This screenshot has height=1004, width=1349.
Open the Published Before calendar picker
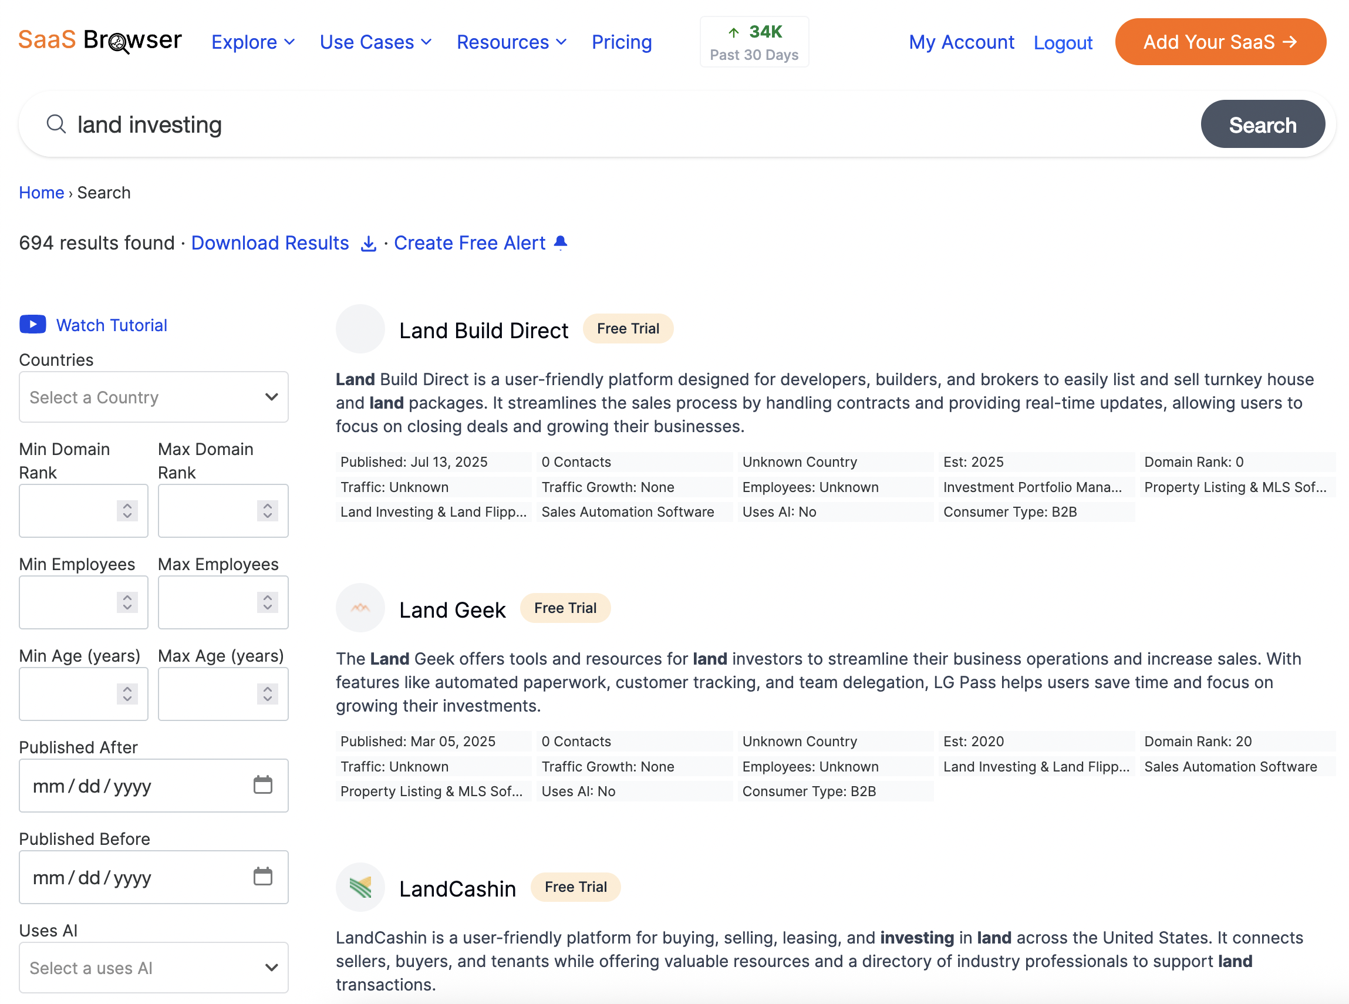click(x=262, y=877)
